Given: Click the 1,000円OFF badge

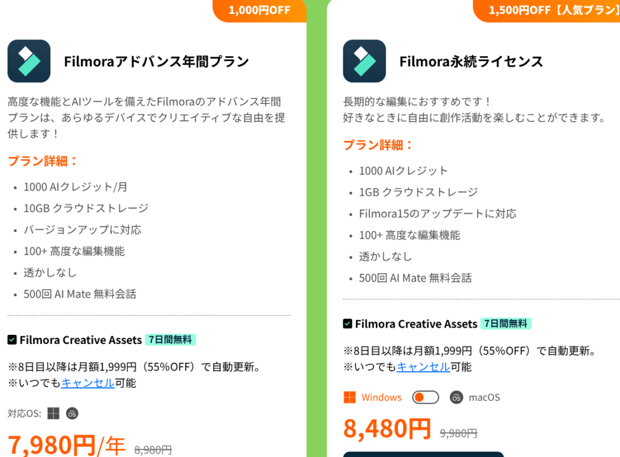Looking at the screenshot, I should click(x=260, y=10).
